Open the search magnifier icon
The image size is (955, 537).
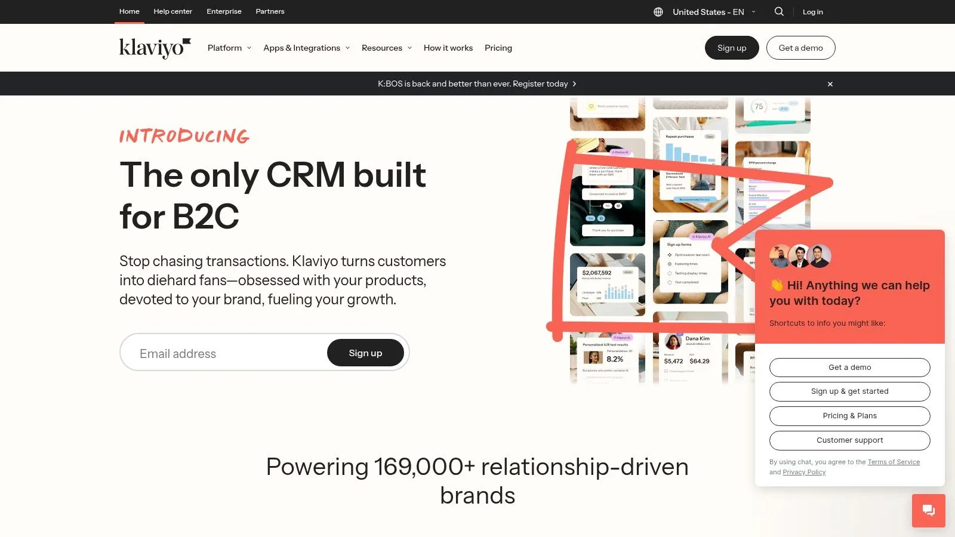pyautogui.click(x=779, y=11)
